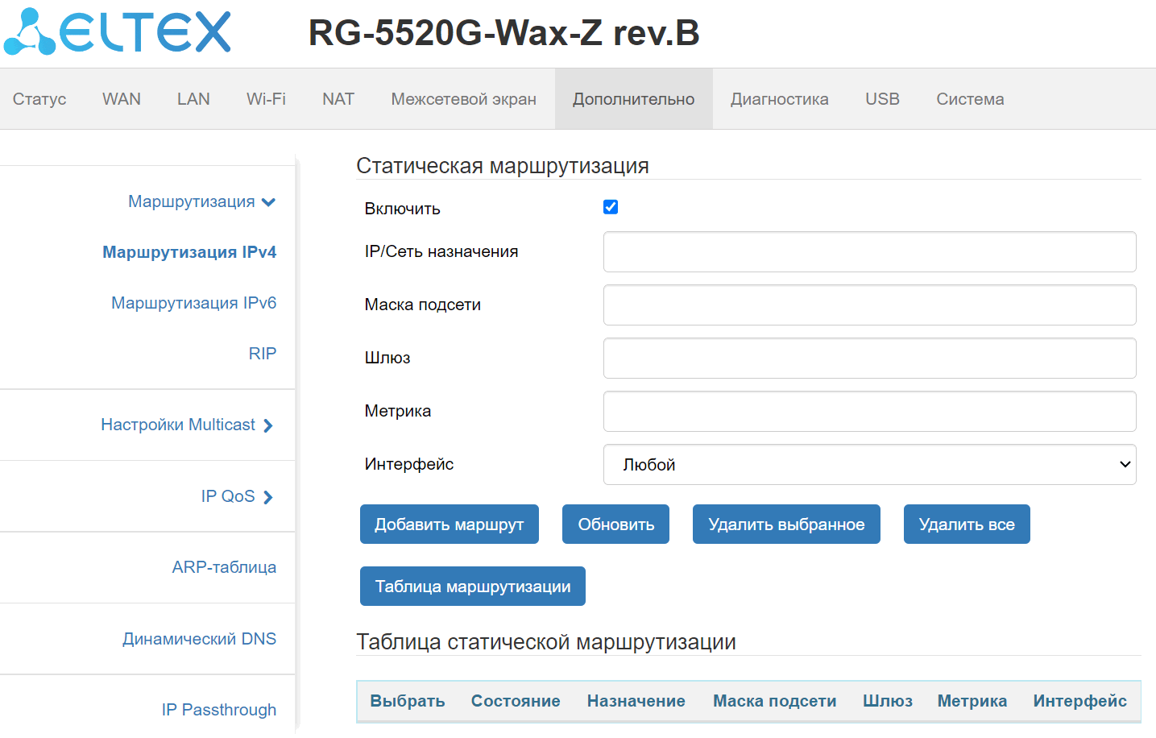The width and height of the screenshot is (1156, 738).
Task: Focus the Шлюз input field
Action: (870, 359)
